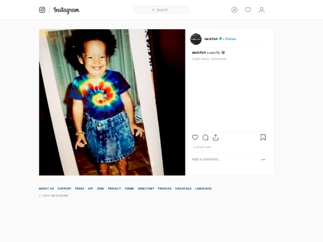Save the post with the bookmark icon
Viewport: 323px width, 242px height.
pos(263,137)
